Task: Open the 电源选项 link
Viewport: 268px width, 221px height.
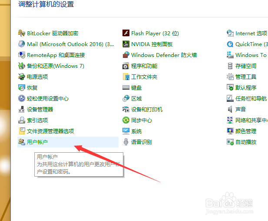Action: click(37, 77)
